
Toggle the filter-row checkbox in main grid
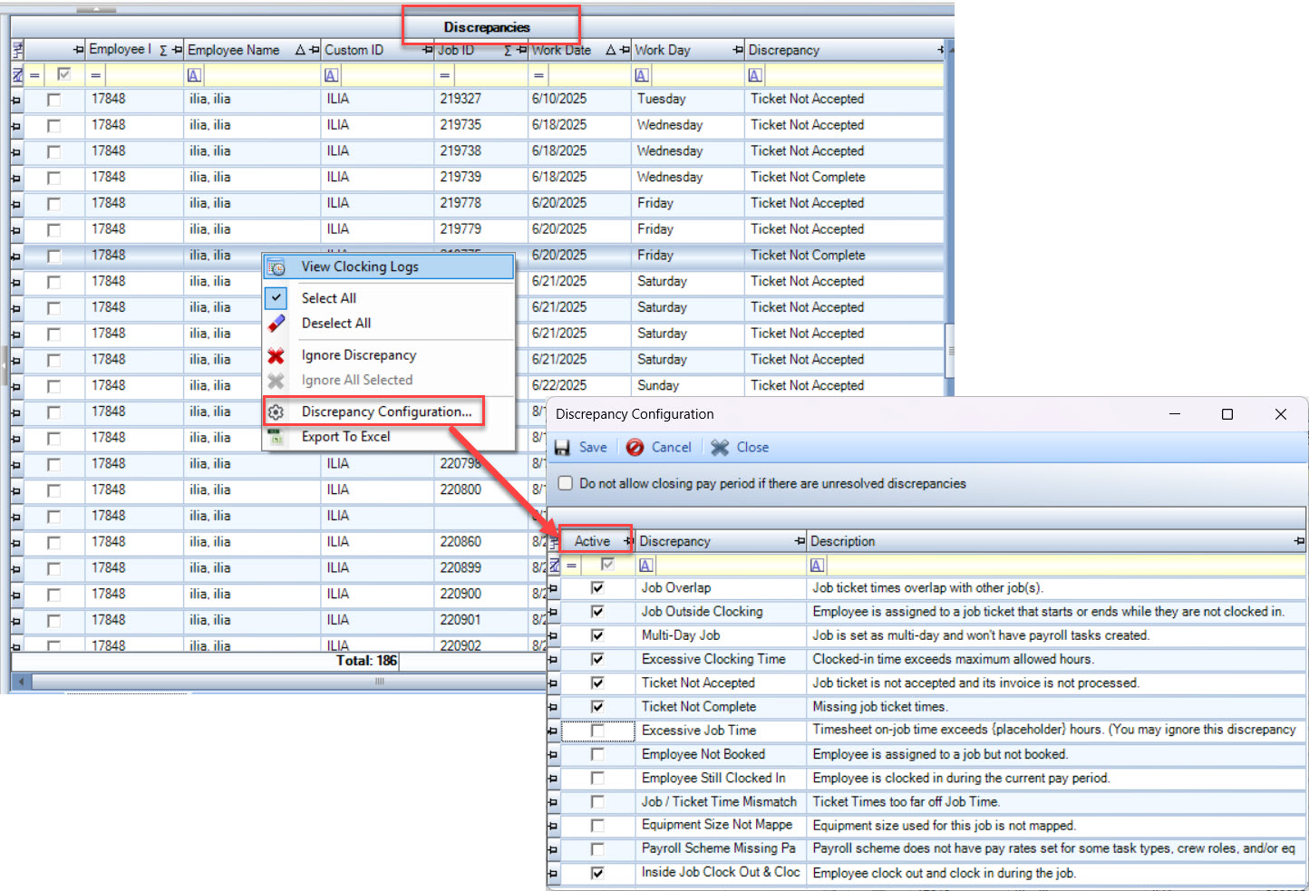click(63, 75)
